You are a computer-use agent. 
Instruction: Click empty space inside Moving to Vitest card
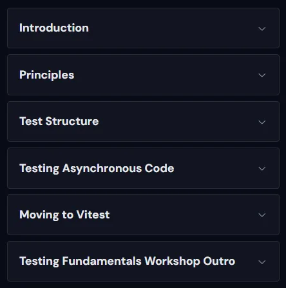[182, 215]
